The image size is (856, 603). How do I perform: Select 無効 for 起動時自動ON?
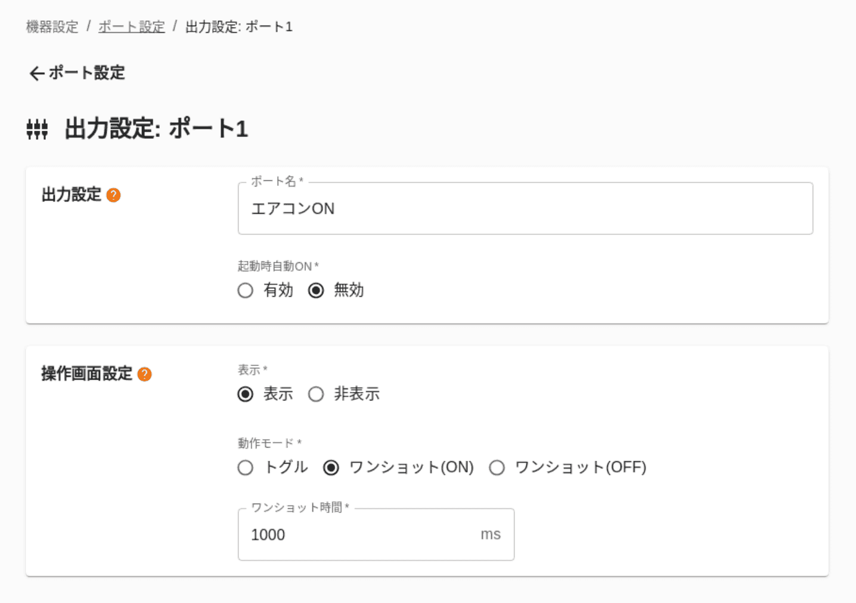tap(316, 291)
